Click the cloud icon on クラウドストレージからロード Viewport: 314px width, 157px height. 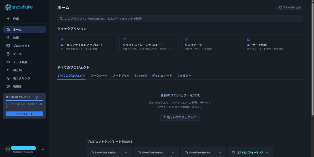(124, 39)
